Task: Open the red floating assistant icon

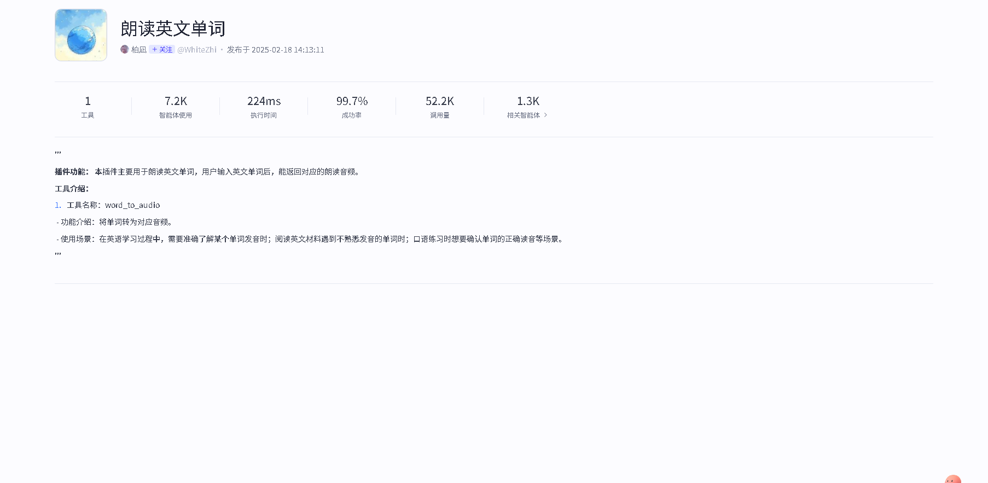Action: pyautogui.click(x=952, y=479)
